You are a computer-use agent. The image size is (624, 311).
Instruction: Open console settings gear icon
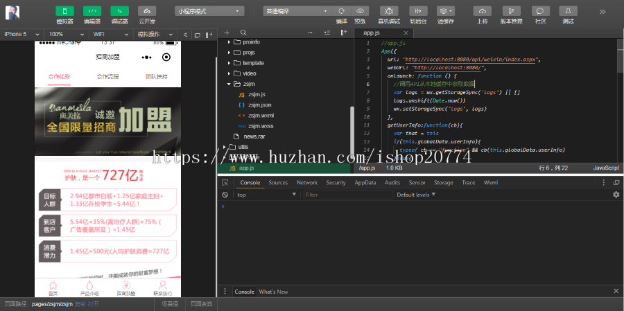pos(616,195)
